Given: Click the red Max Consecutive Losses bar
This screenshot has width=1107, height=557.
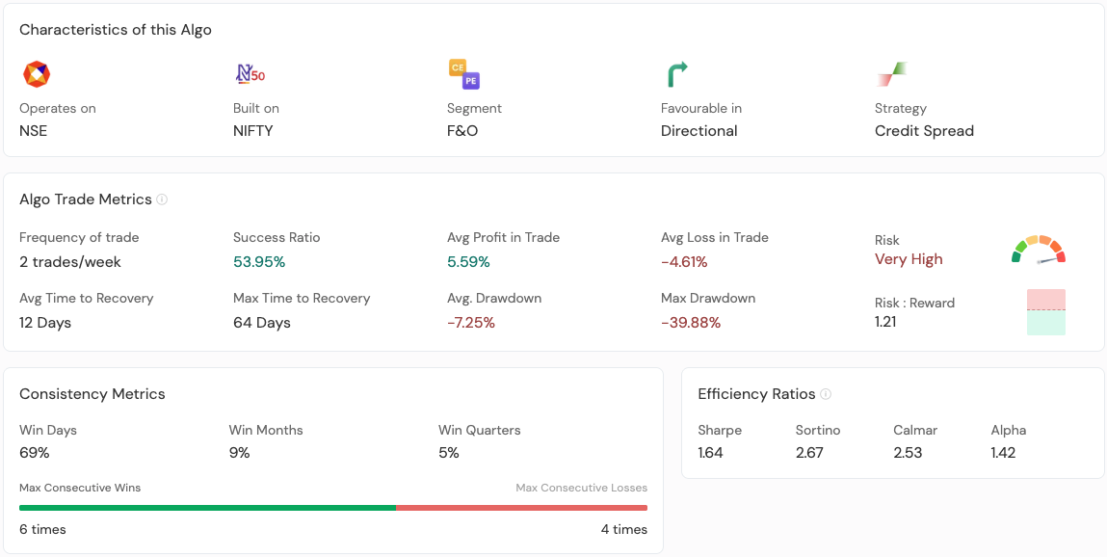Looking at the screenshot, I should (x=522, y=508).
